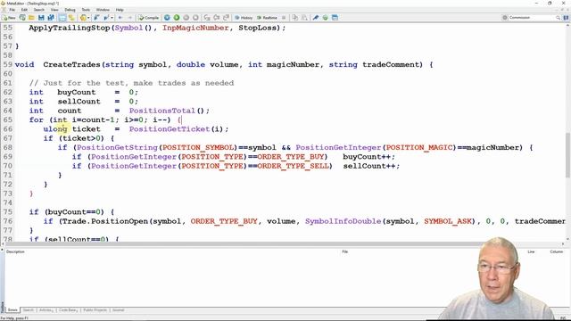
Task: Click the stop debugging icon
Action: [x=196, y=18]
